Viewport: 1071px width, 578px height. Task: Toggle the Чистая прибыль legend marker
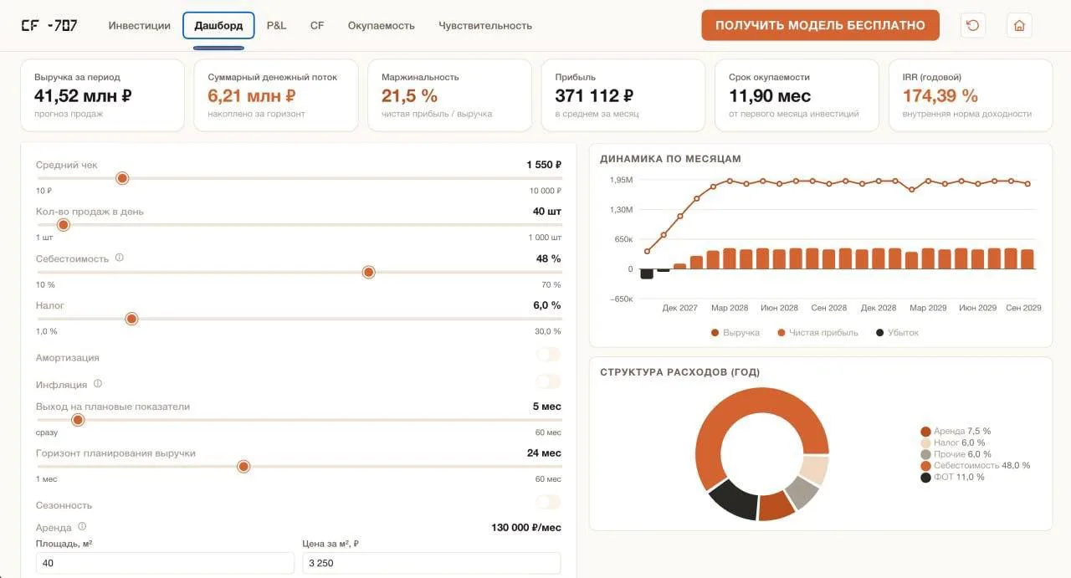(781, 333)
